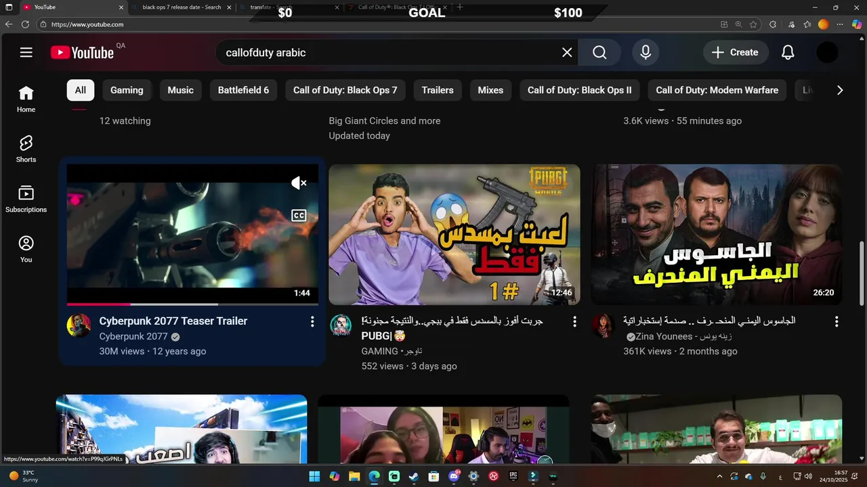Open Discord from the taskbar
867x487 pixels.
(x=454, y=476)
